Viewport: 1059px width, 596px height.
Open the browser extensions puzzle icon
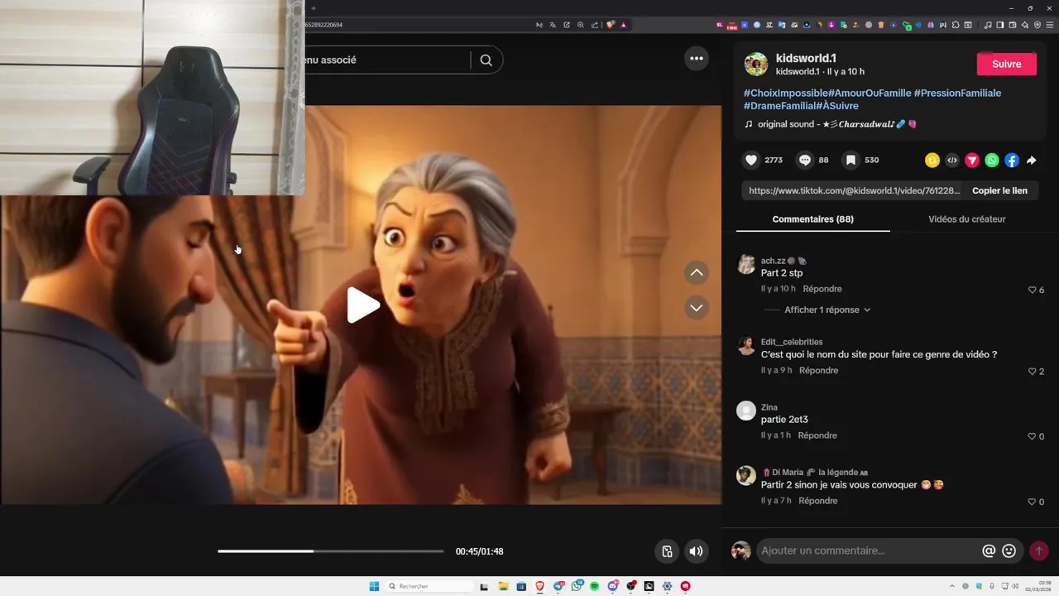coord(956,25)
